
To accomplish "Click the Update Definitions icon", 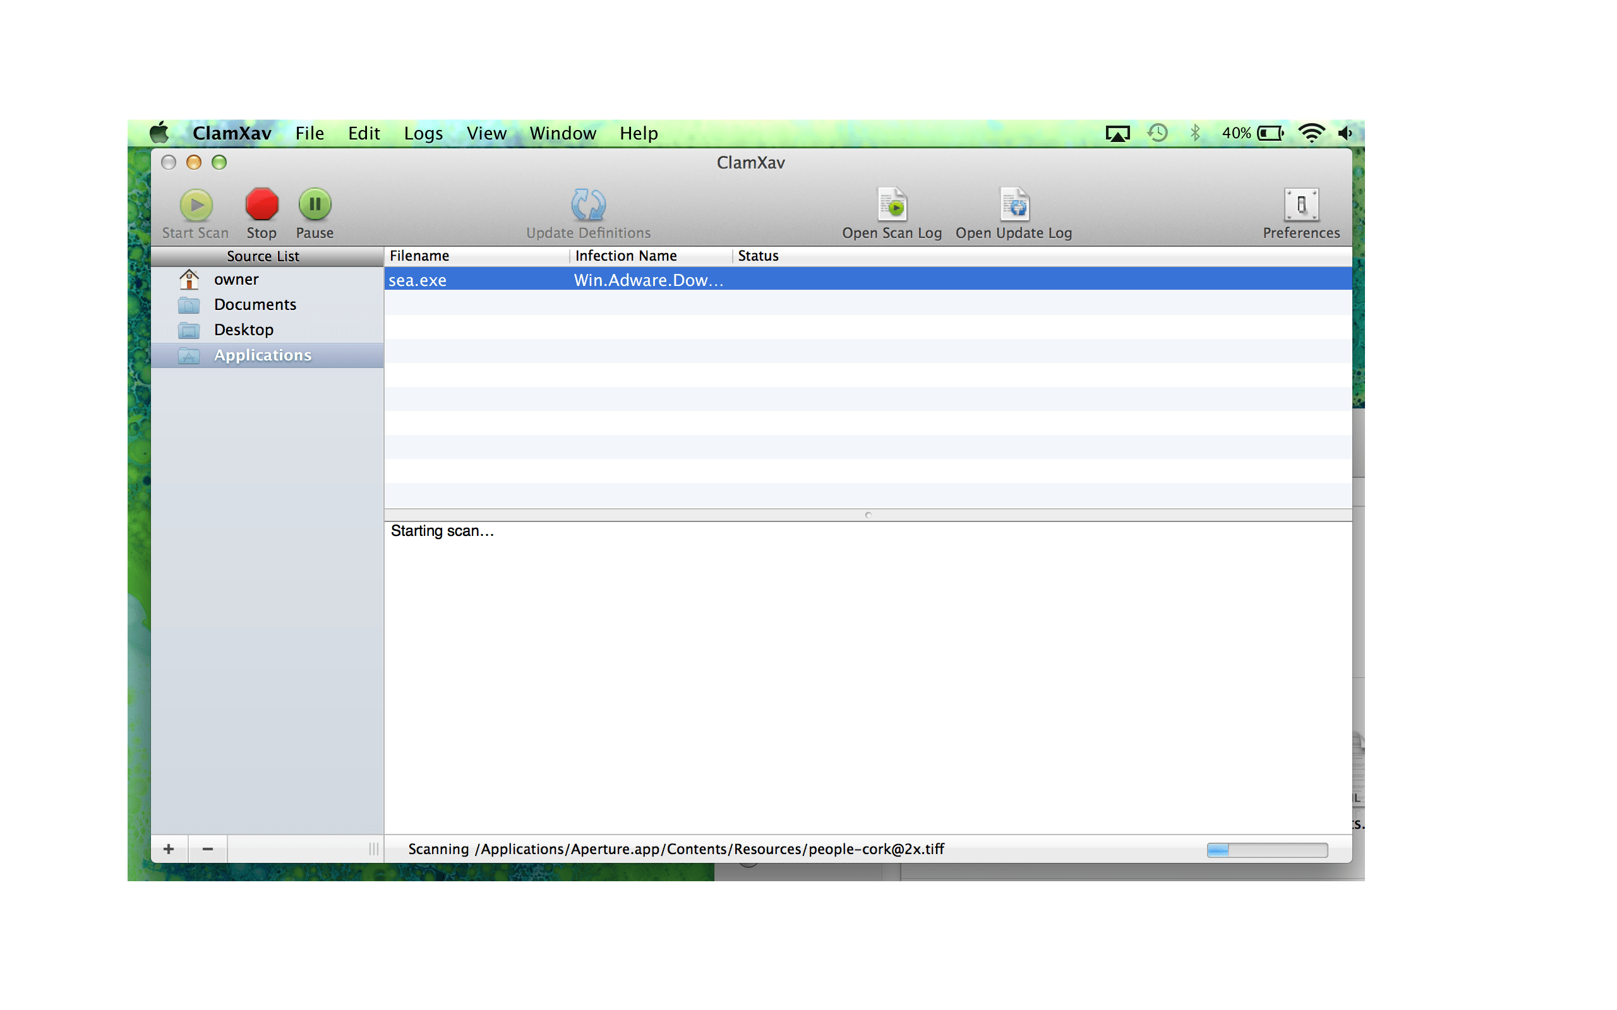I will (587, 205).
